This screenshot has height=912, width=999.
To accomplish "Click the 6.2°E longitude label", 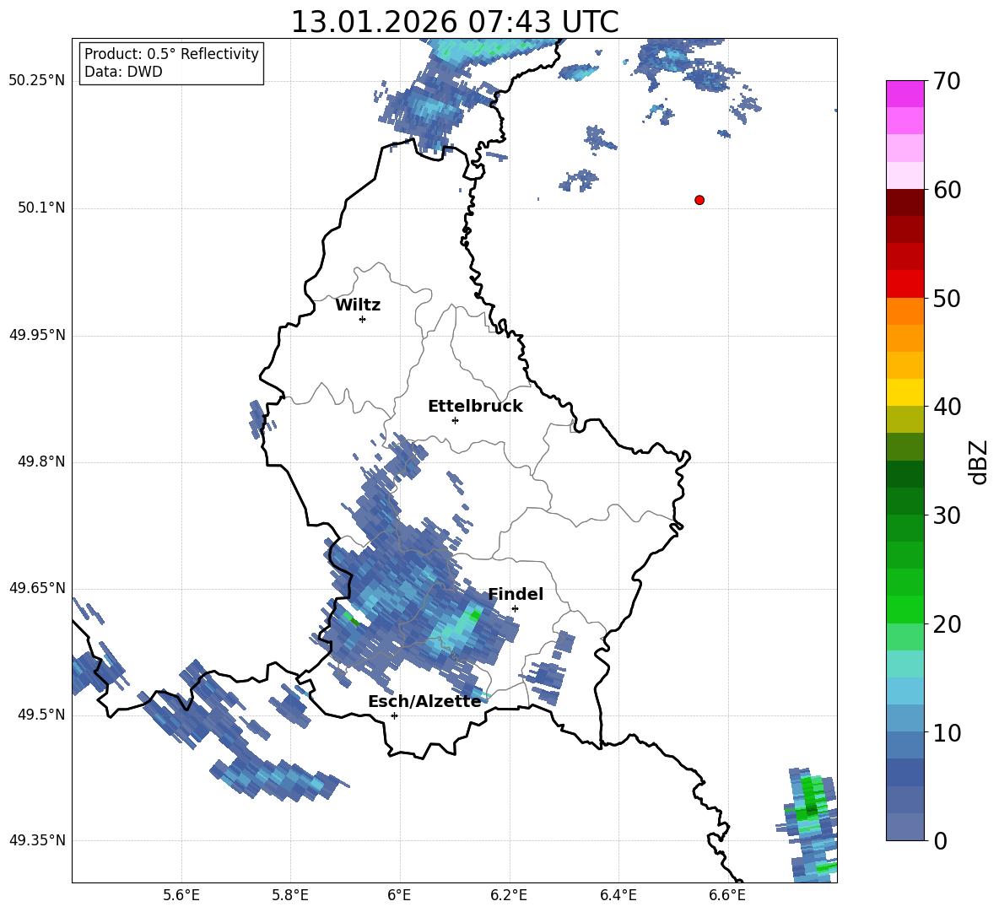I will point(509,895).
